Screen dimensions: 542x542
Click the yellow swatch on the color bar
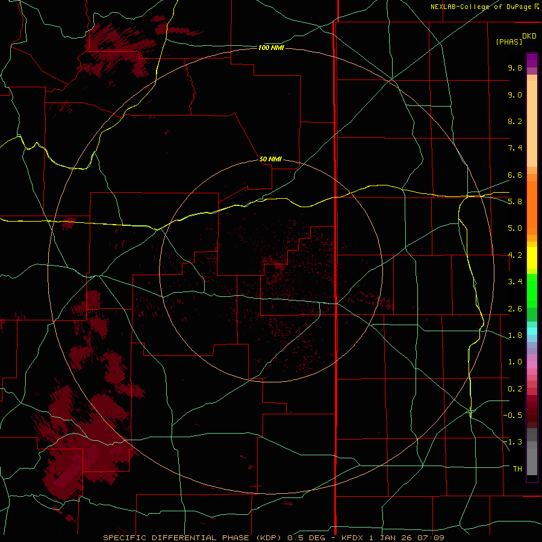[x=532, y=258]
